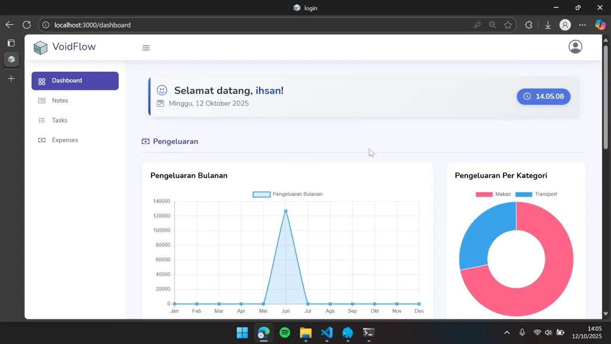This screenshot has width=611, height=344.
Task: Toggle the Pengeluaran Bulanan legend dataset
Action: tap(288, 194)
